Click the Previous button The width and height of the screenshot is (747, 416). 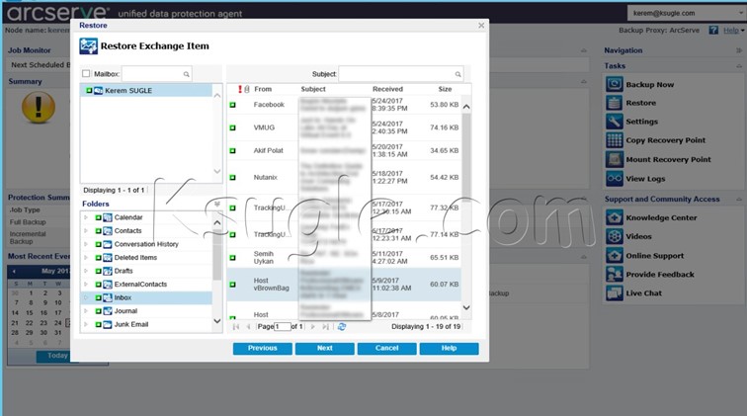coord(263,349)
